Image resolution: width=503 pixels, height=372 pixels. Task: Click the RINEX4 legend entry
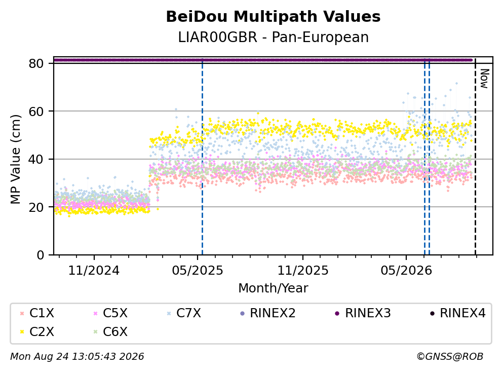458,313
